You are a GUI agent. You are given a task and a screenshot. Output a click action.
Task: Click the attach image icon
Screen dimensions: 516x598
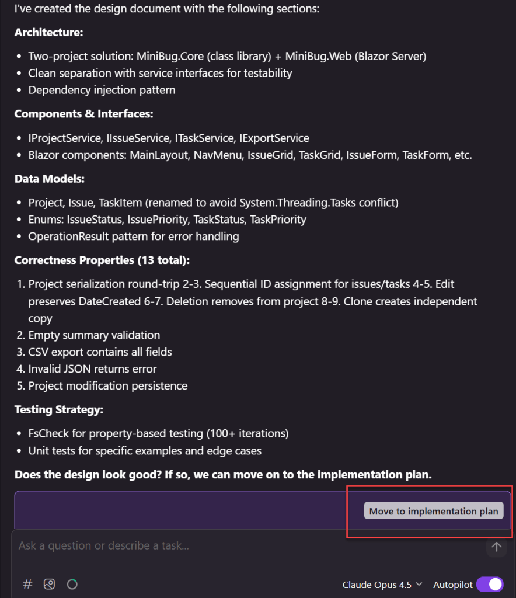point(50,584)
